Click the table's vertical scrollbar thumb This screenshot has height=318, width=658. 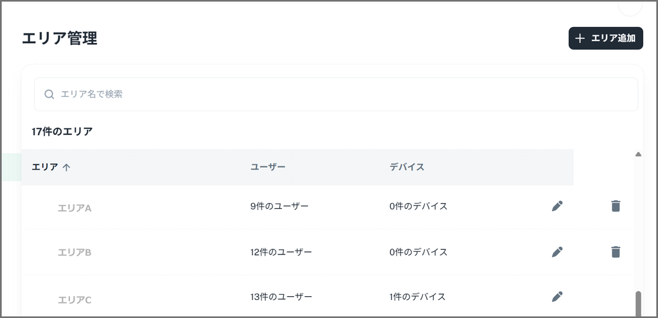coord(638,304)
